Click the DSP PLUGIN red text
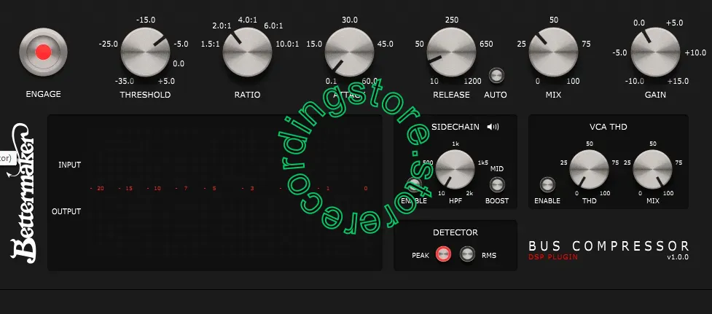712x314 pixels. coord(553,257)
